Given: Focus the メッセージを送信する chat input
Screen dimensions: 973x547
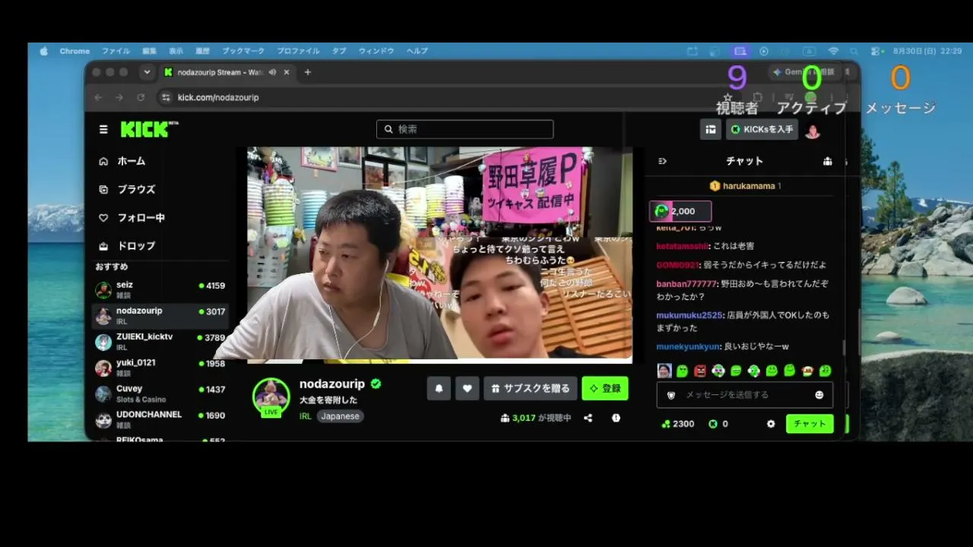Looking at the screenshot, I should coord(745,395).
